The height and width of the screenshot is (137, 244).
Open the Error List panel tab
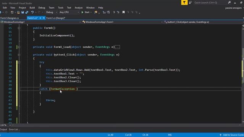pos(14,129)
